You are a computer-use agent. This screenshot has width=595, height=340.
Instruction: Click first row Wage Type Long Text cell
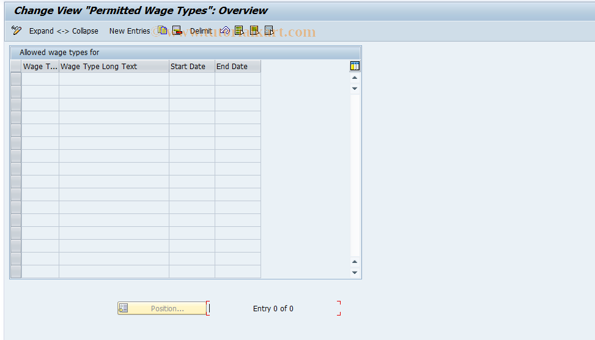(x=114, y=79)
